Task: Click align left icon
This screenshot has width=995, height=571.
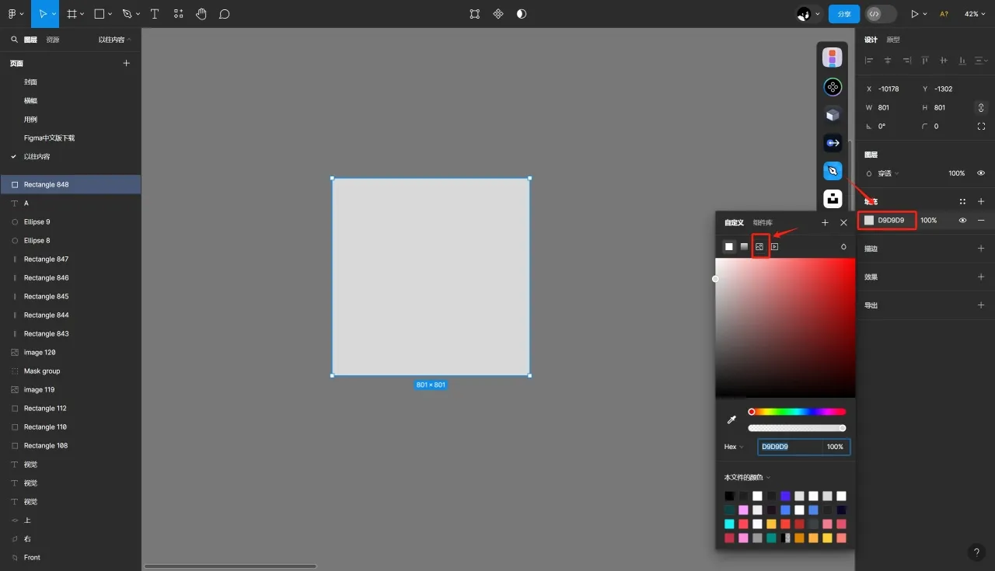Action: (869, 60)
